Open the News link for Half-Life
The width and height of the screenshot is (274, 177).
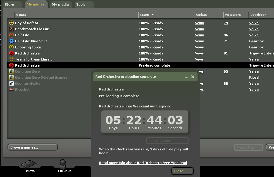(199, 35)
